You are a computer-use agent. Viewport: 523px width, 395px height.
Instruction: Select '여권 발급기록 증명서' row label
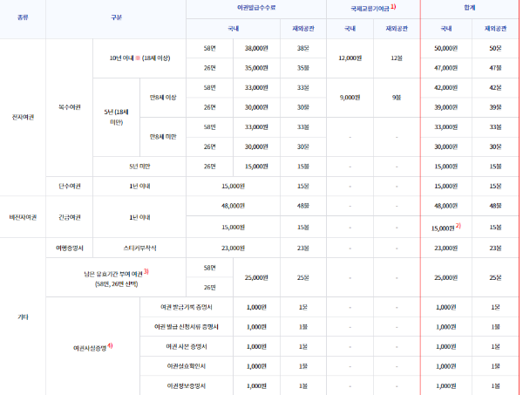[x=187, y=307]
